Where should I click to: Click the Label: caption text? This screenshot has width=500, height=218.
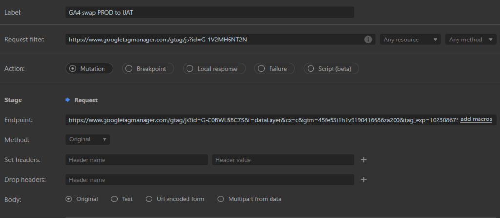(12, 13)
